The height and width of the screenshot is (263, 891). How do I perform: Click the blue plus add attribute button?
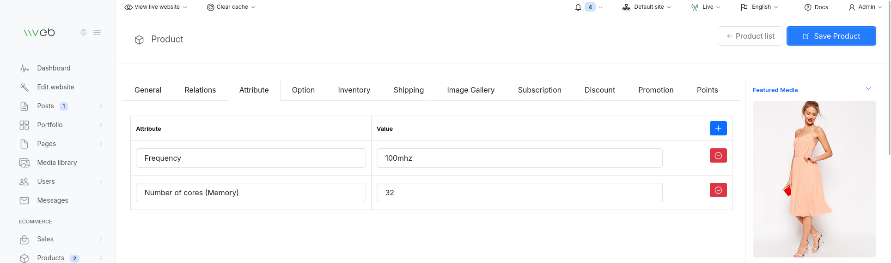click(718, 129)
